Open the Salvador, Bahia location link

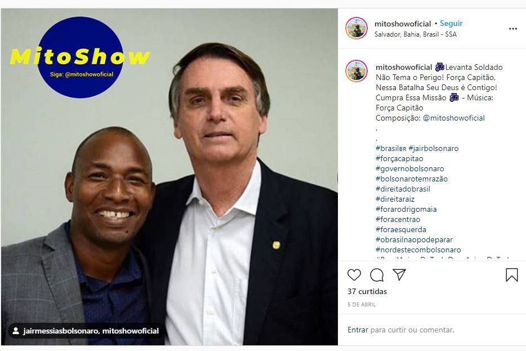click(415, 34)
